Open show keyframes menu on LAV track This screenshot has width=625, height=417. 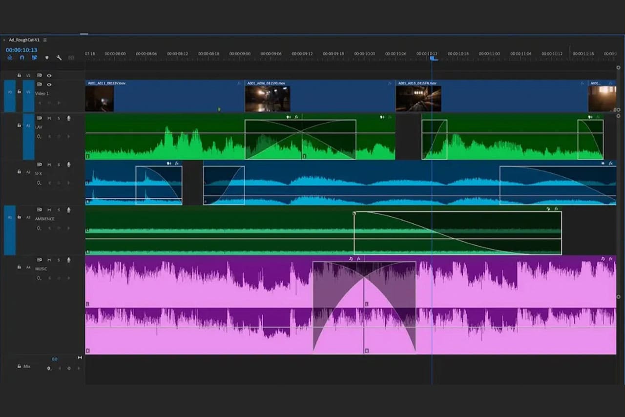tap(39, 136)
